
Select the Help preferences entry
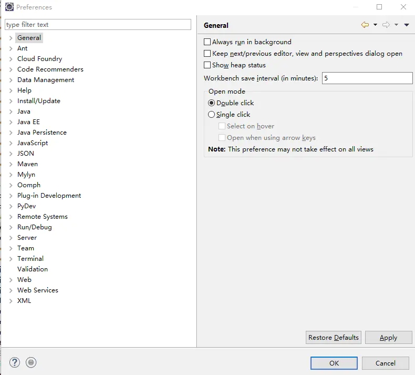[24, 90]
